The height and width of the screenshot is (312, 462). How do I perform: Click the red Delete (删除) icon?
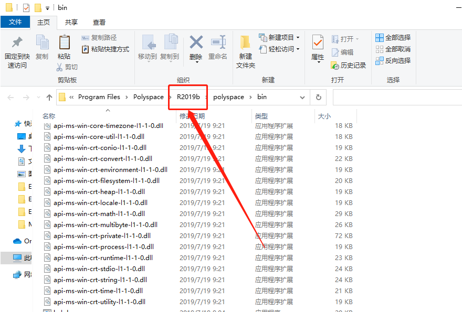pyautogui.click(x=196, y=42)
